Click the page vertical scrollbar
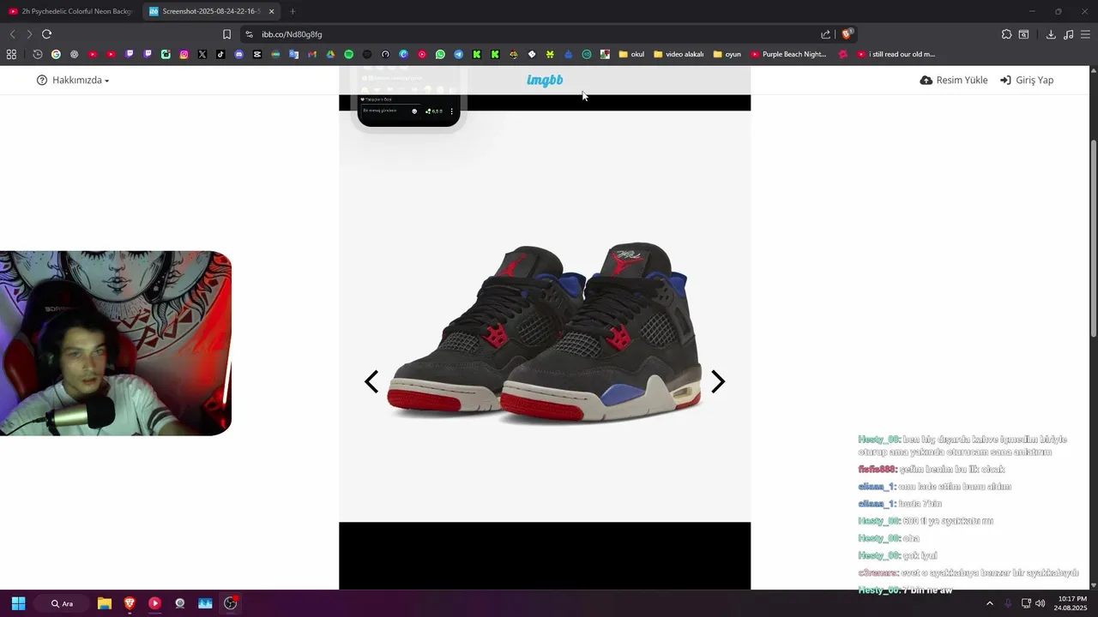Screen dimensions: 1098x617 tap(1093, 240)
